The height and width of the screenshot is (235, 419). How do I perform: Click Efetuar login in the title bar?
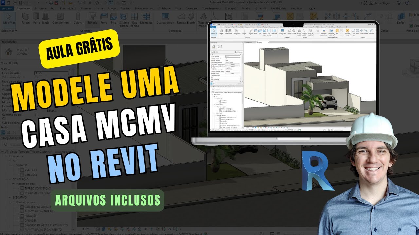click(381, 3)
